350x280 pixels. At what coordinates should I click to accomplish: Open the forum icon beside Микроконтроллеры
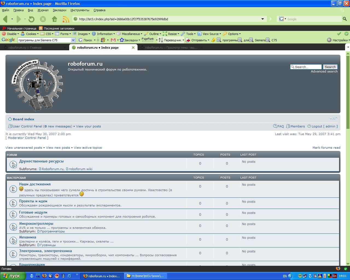pyautogui.click(x=13, y=227)
